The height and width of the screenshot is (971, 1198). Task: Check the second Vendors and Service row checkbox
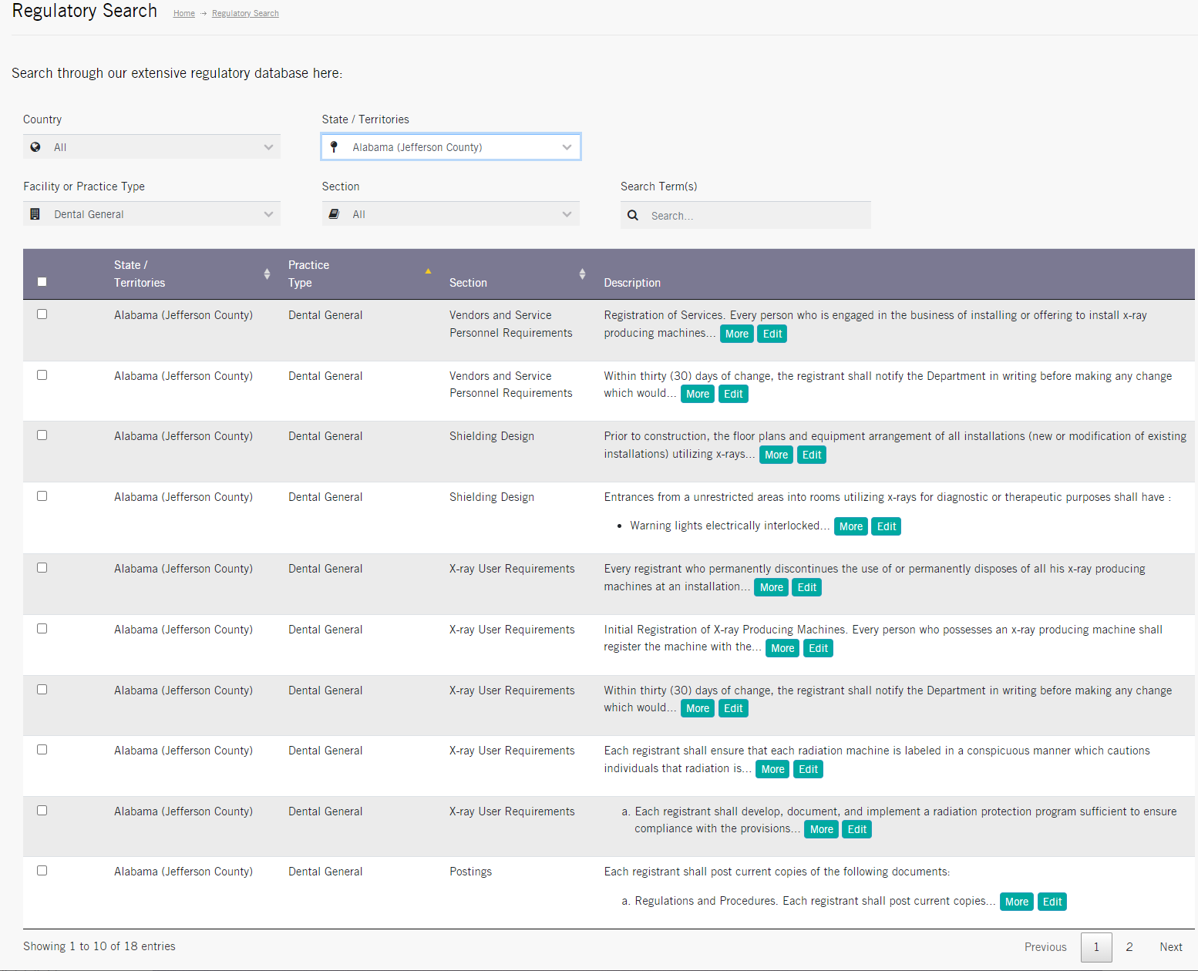[42, 375]
